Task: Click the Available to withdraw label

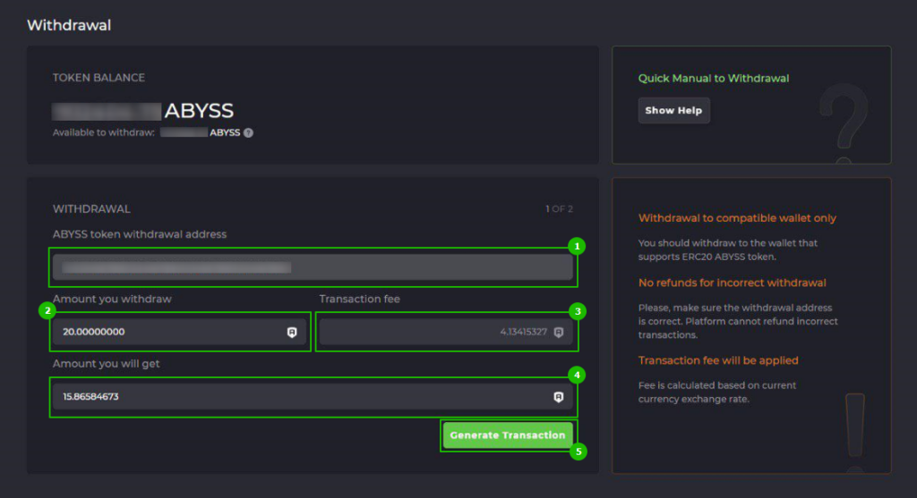Action: 104,132
